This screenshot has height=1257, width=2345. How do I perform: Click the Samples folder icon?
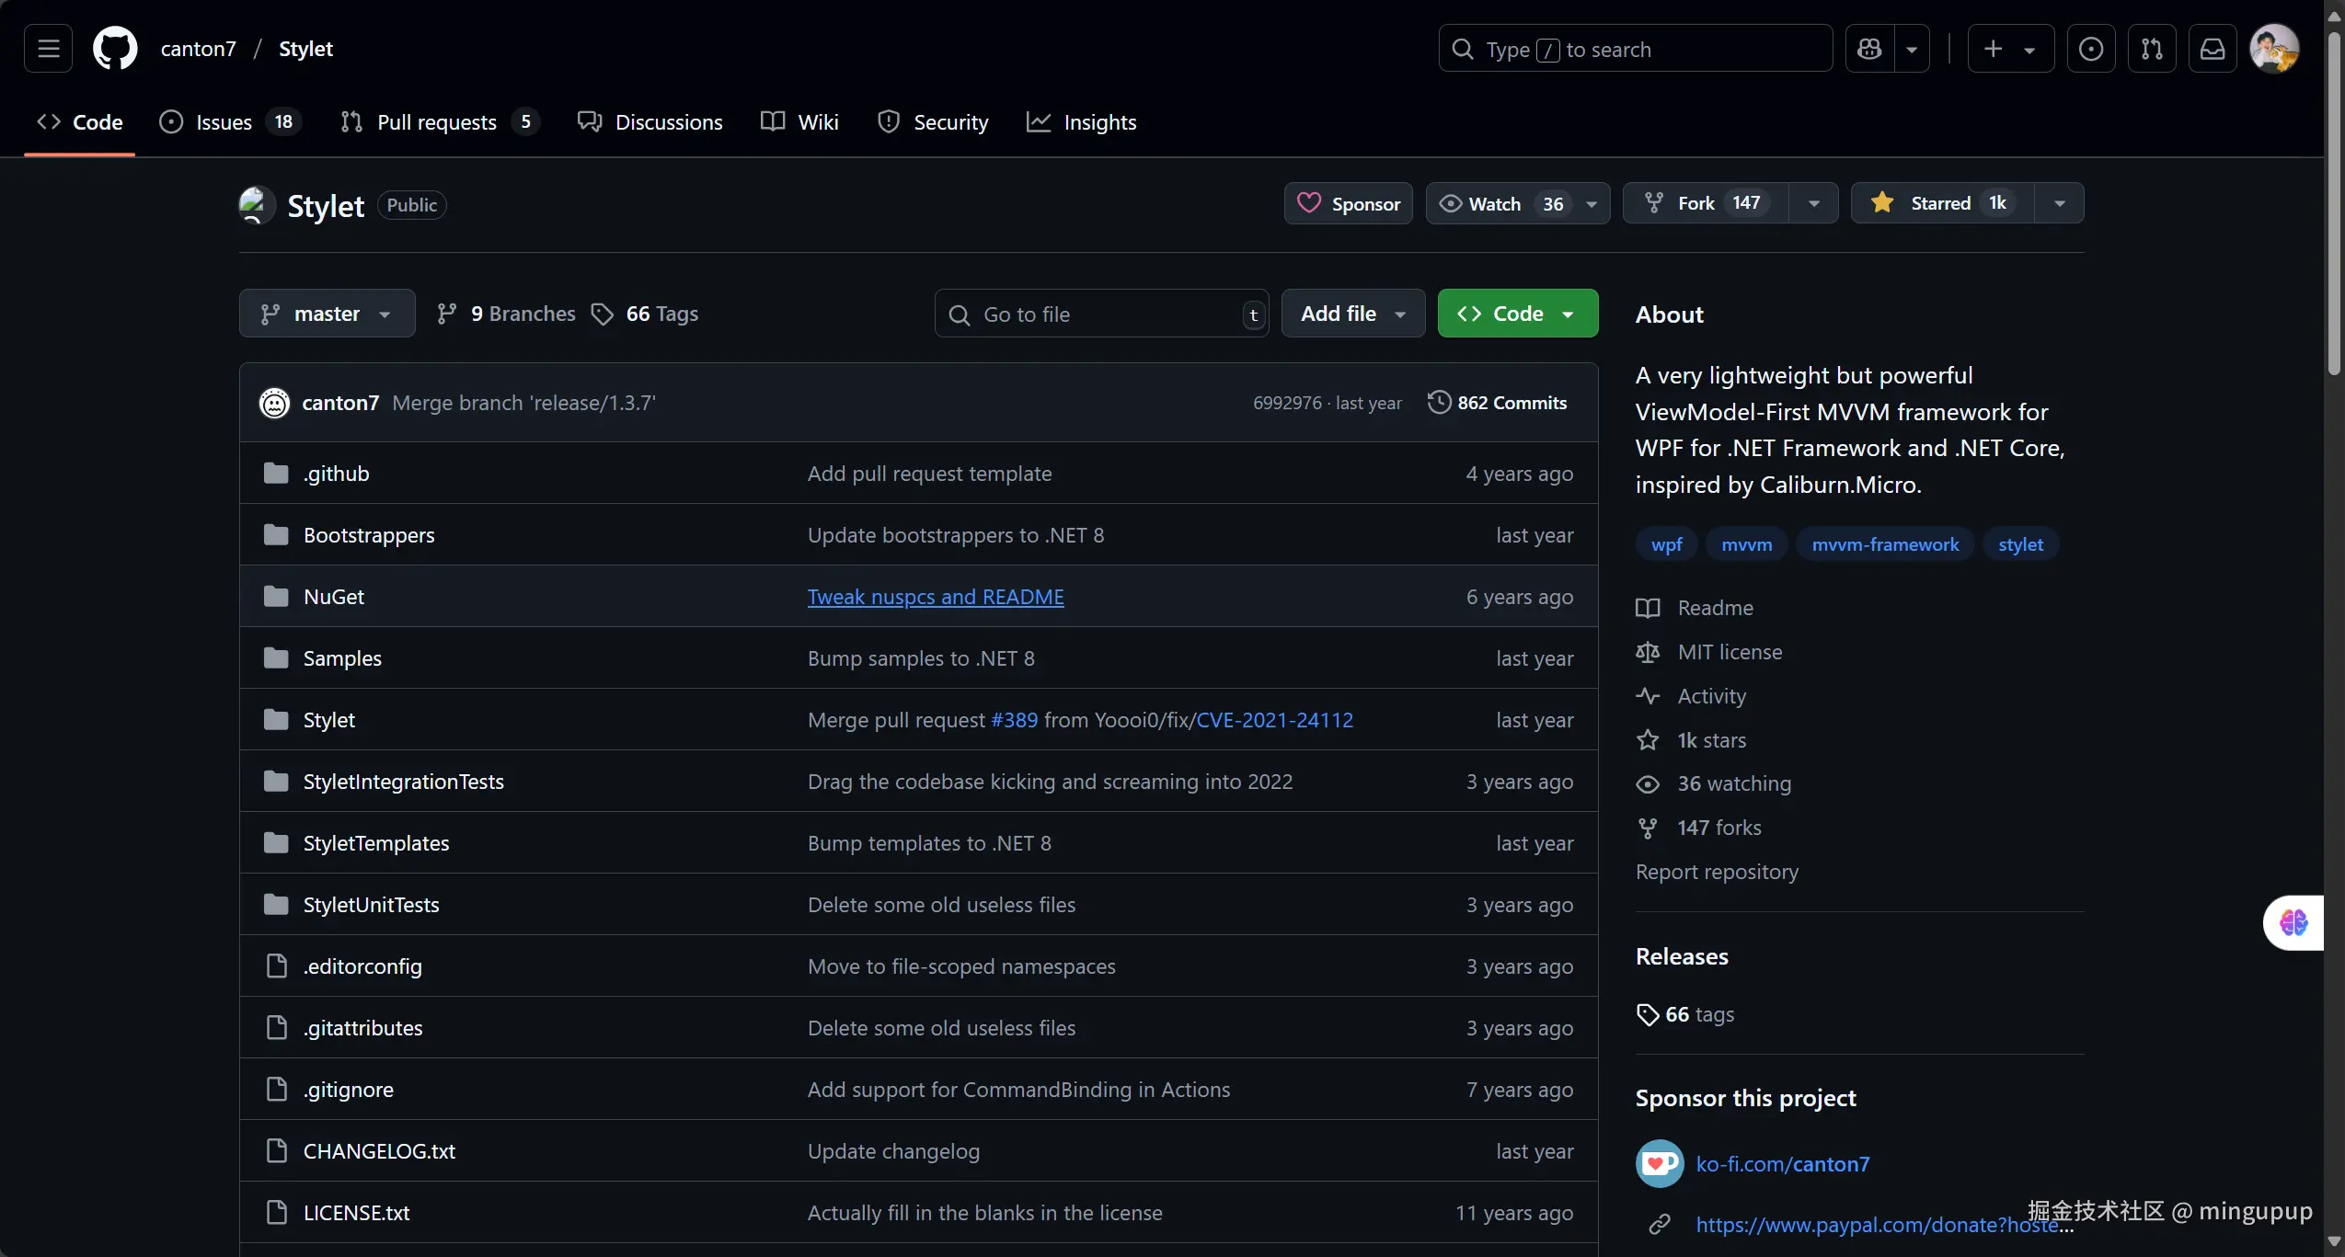pos(276,658)
